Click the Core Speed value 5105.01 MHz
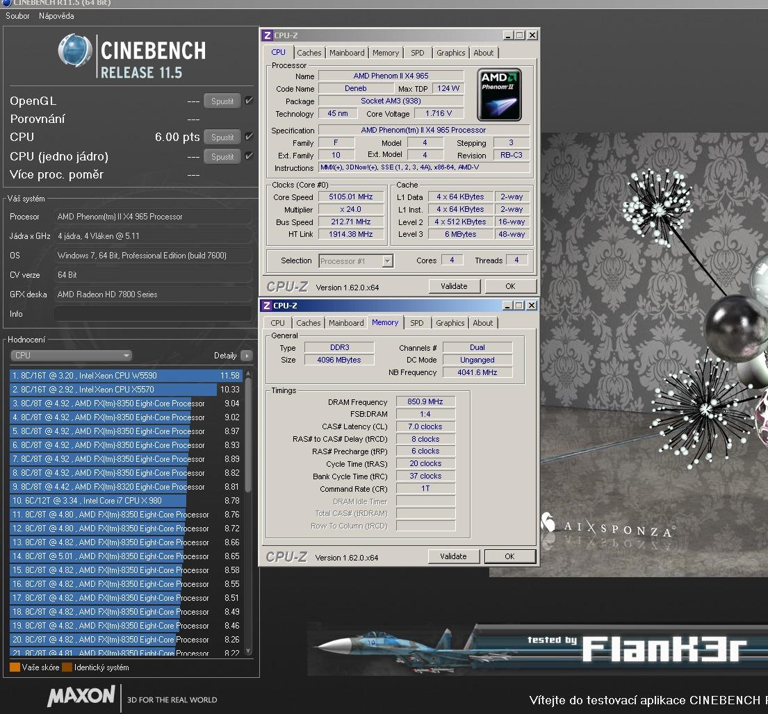Viewport: 768px width, 714px height. tap(351, 197)
